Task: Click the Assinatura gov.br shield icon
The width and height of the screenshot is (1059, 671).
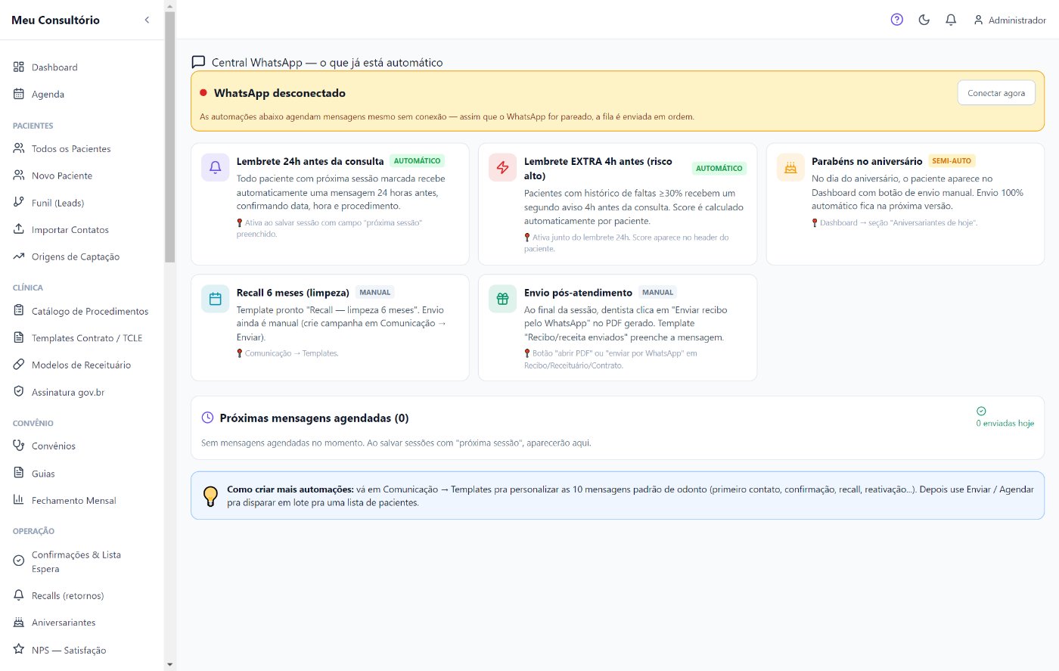Action: point(19,392)
